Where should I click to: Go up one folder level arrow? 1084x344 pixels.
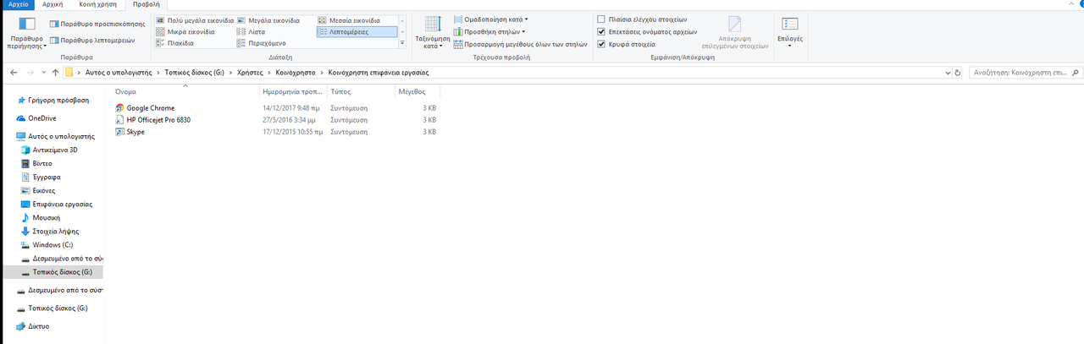tap(55, 73)
